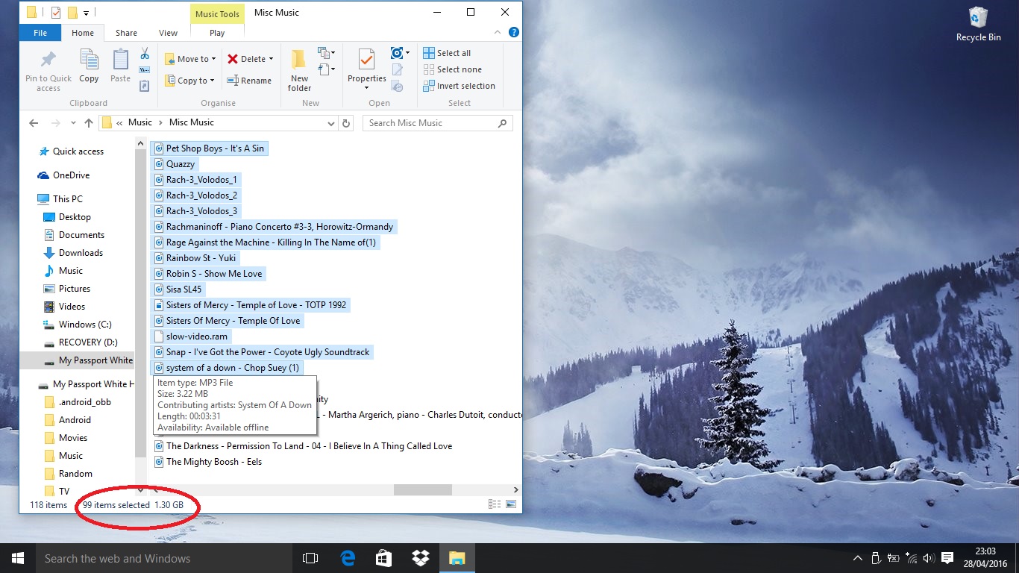Switch to the Home tab

[83, 33]
